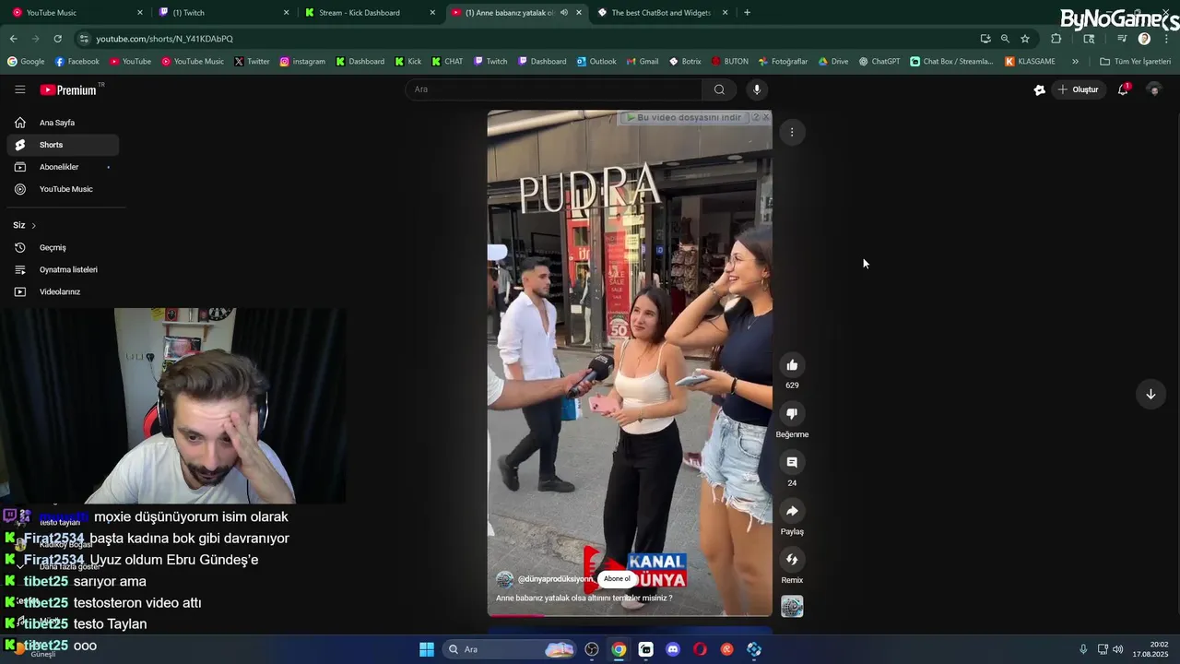Open the Windows Start menu
The width and height of the screenshot is (1180, 664).
click(x=427, y=649)
